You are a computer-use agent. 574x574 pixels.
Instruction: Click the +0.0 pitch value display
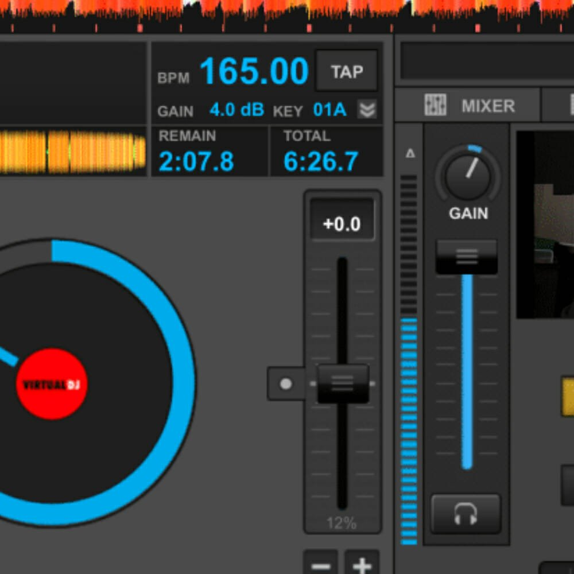pos(342,223)
